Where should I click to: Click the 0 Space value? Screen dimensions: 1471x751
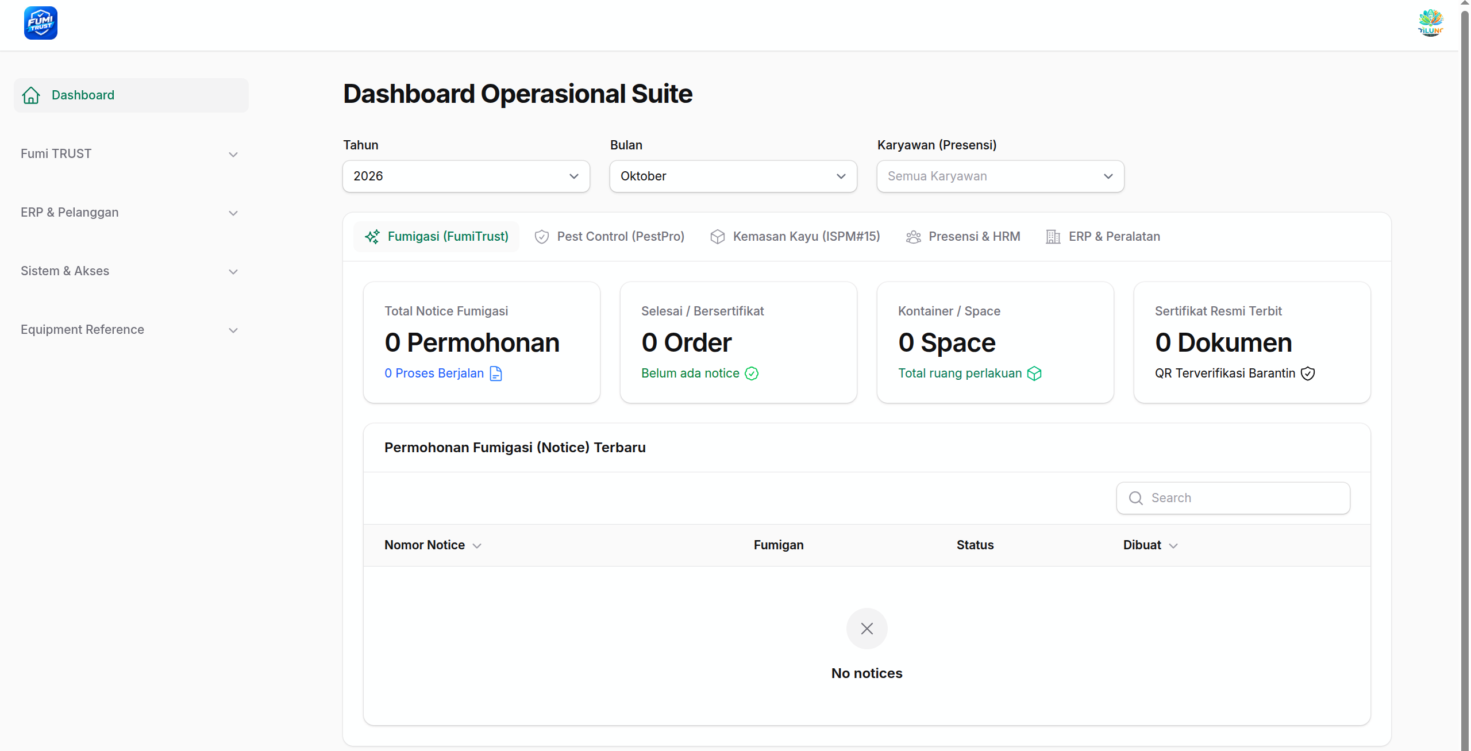(x=946, y=343)
